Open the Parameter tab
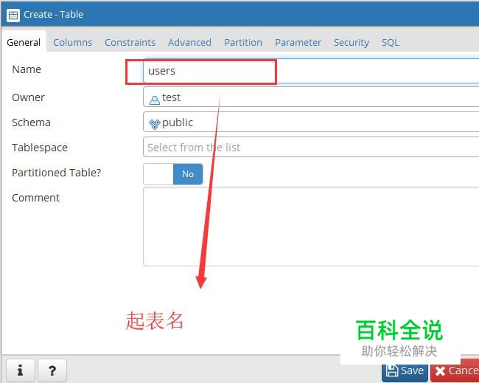The width and height of the screenshot is (479, 383). [x=298, y=42]
